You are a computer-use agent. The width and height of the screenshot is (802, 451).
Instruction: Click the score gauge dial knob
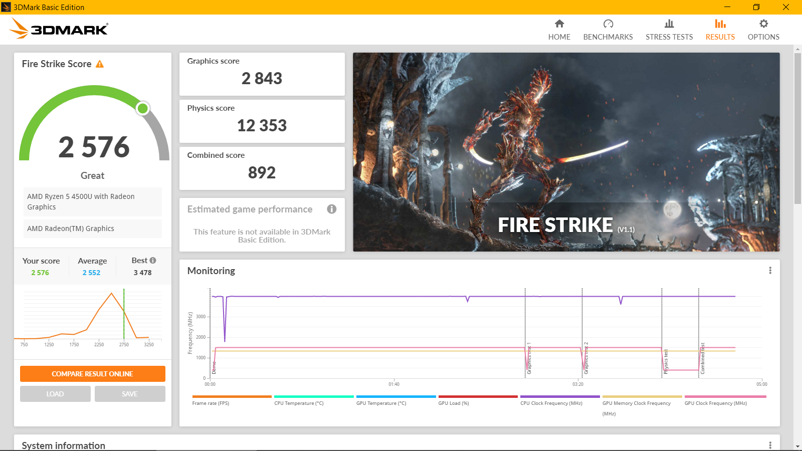[x=143, y=108]
